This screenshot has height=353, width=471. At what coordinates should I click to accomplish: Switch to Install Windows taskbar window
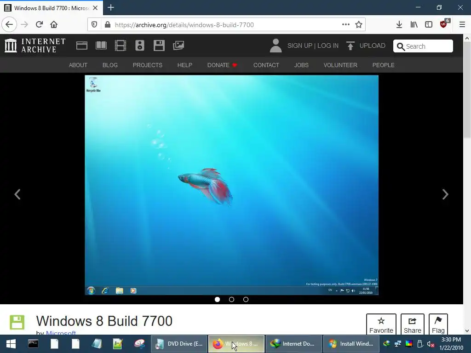(351, 344)
